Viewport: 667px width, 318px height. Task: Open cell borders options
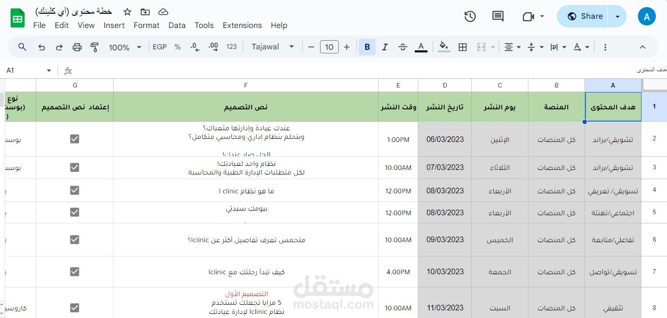(463, 47)
